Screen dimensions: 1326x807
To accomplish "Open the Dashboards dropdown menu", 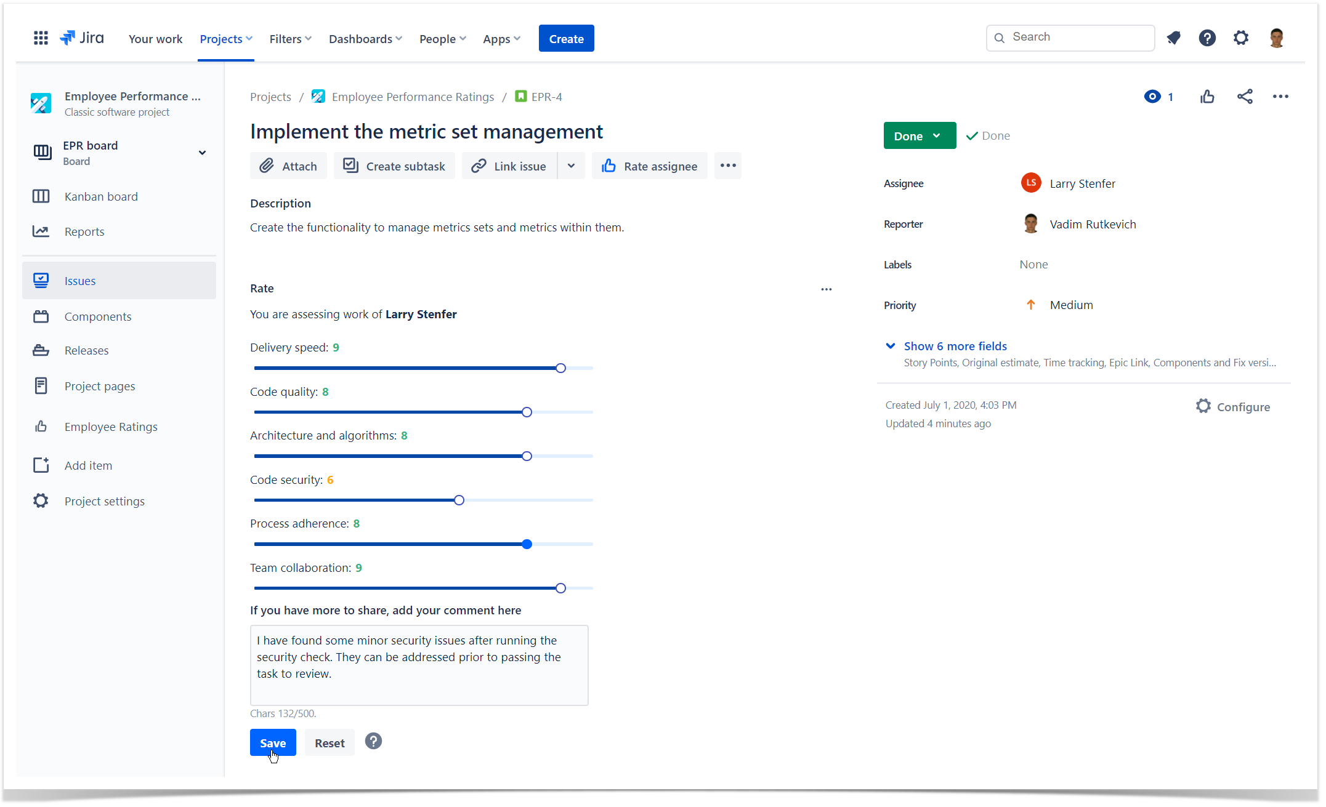I will (365, 39).
